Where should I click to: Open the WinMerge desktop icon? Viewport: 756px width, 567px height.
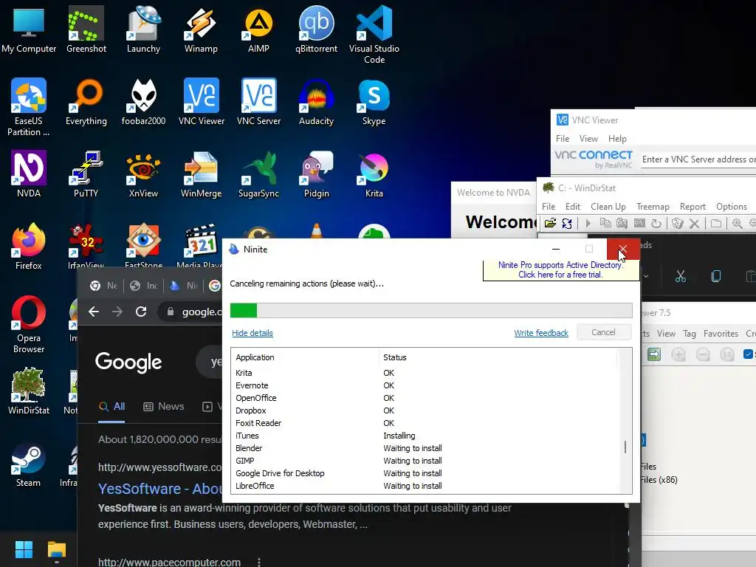tap(201, 174)
